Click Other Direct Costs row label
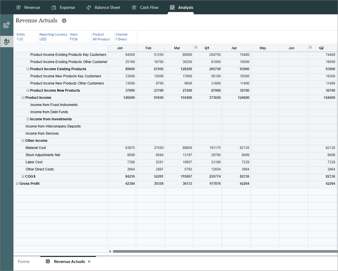Image resolution: width=338 pixels, height=271 pixels. (x=40, y=169)
